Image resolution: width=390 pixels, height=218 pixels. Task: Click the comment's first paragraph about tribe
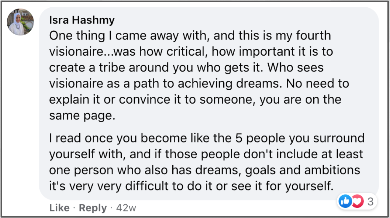[199, 76]
